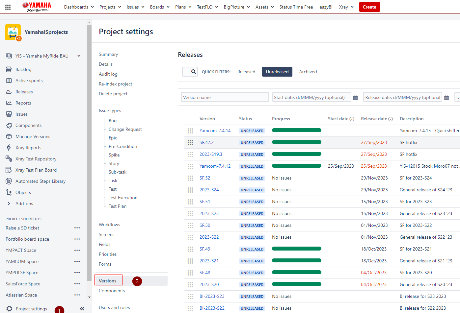Focus the Version name input field

225,97
